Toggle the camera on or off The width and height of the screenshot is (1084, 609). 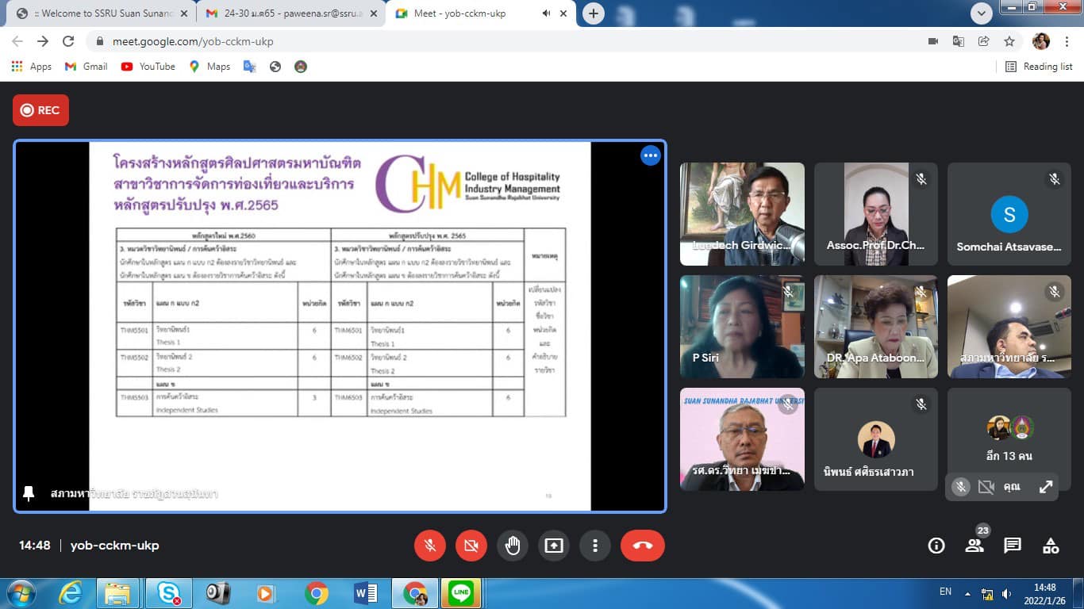tap(471, 546)
